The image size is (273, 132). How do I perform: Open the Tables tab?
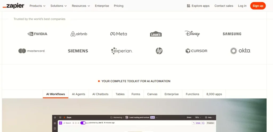click(x=120, y=94)
